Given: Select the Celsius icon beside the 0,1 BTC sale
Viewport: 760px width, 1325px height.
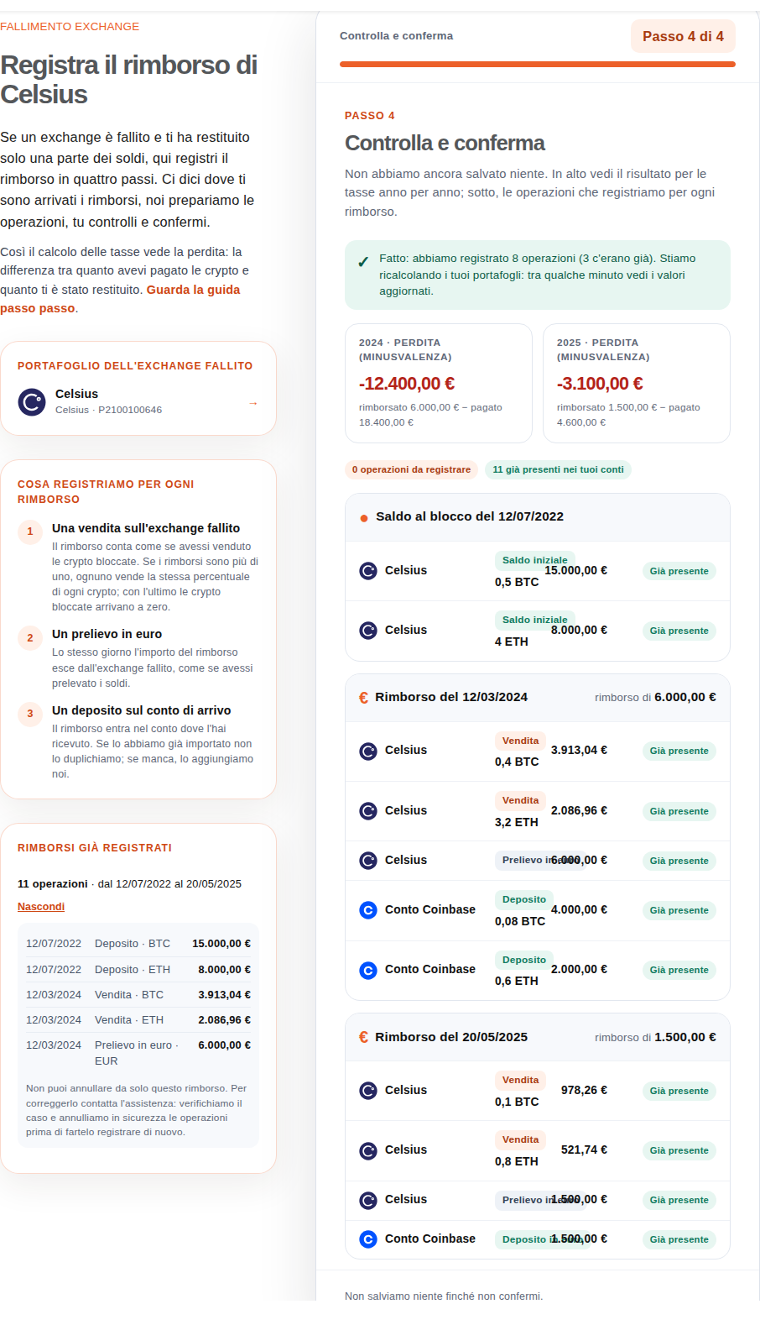Looking at the screenshot, I should (x=368, y=1091).
